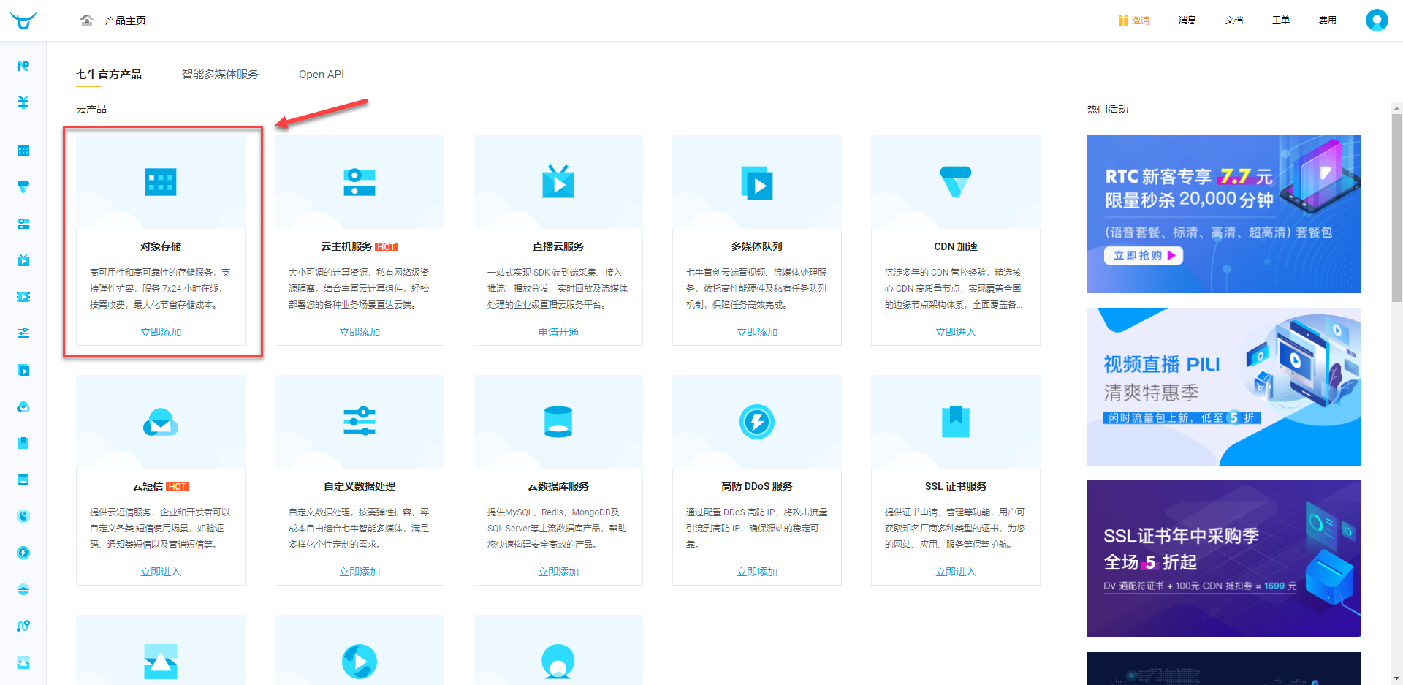Click 立即进入 under 云短信
Viewport: 1403px width, 685px height.
(161, 572)
